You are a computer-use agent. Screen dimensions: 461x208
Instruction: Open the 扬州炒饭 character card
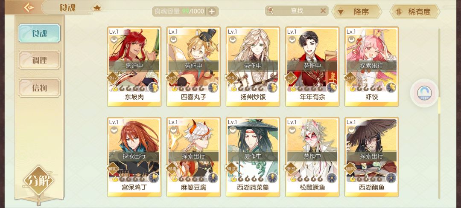pos(253,66)
